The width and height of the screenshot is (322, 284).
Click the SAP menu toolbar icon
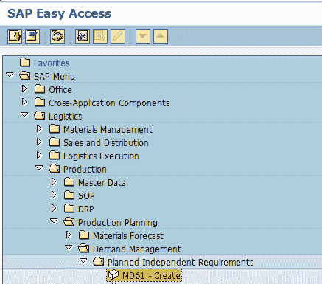click(x=32, y=36)
